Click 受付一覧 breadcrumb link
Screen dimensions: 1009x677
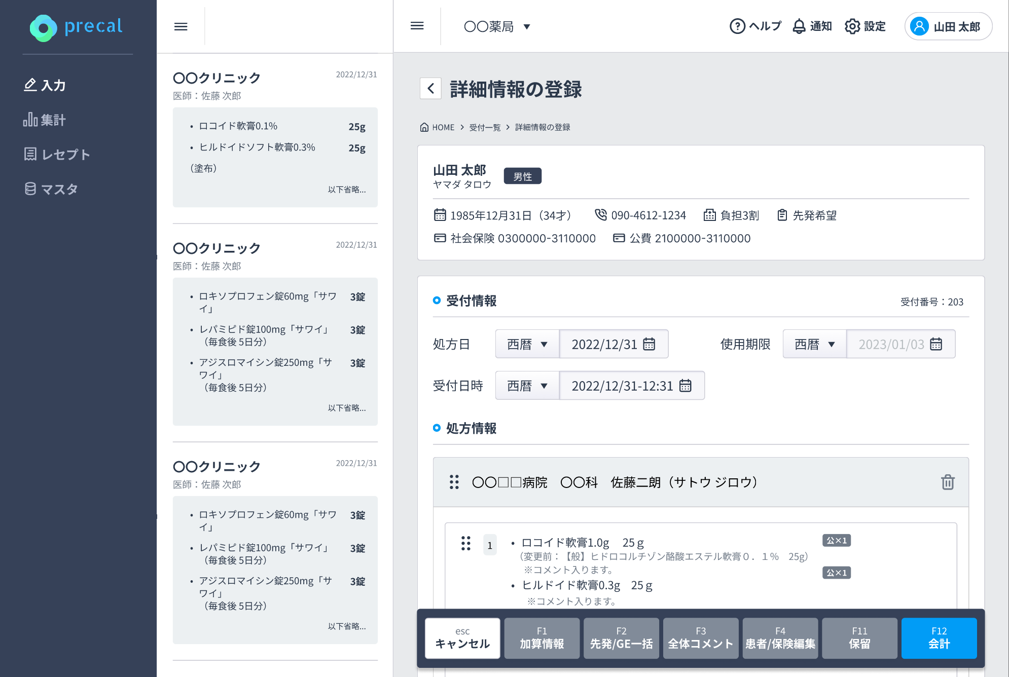pos(484,127)
